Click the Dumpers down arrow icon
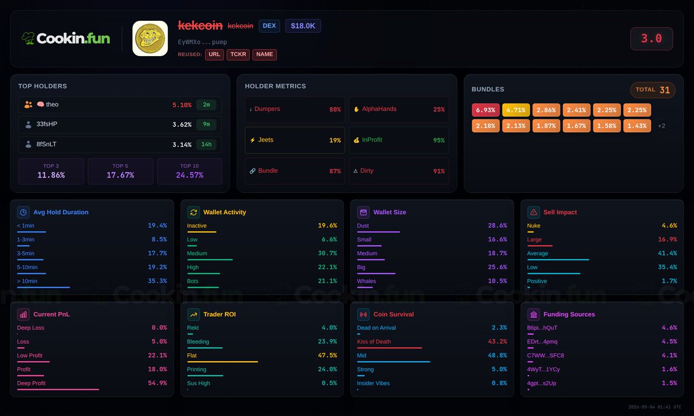The height and width of the screenshot is (416, 694). 251,109
